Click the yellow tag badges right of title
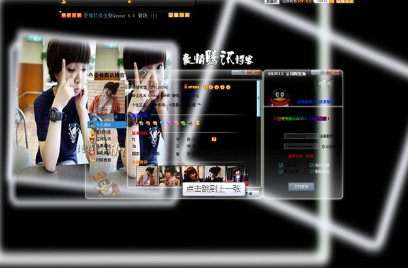 click(179, 15)
